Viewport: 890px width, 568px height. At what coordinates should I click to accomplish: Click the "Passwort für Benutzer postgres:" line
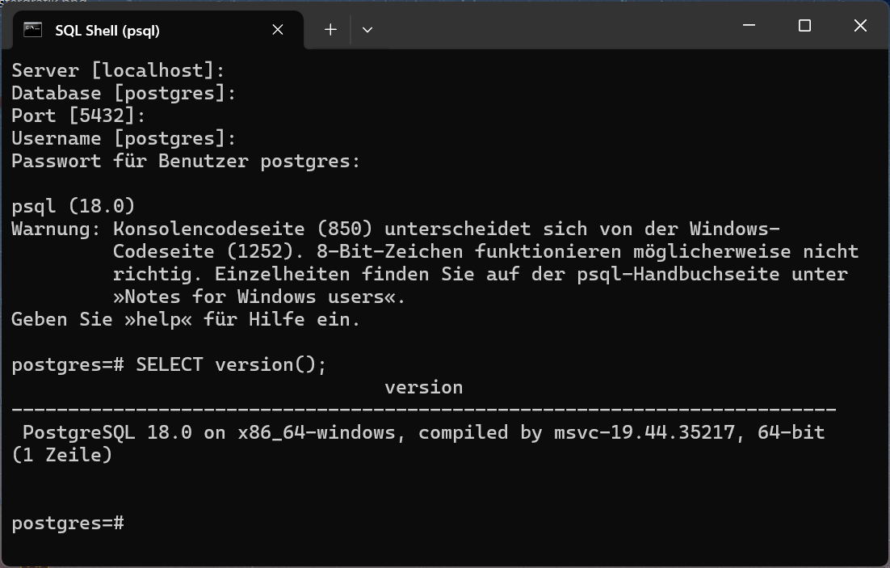coord(186,161)
